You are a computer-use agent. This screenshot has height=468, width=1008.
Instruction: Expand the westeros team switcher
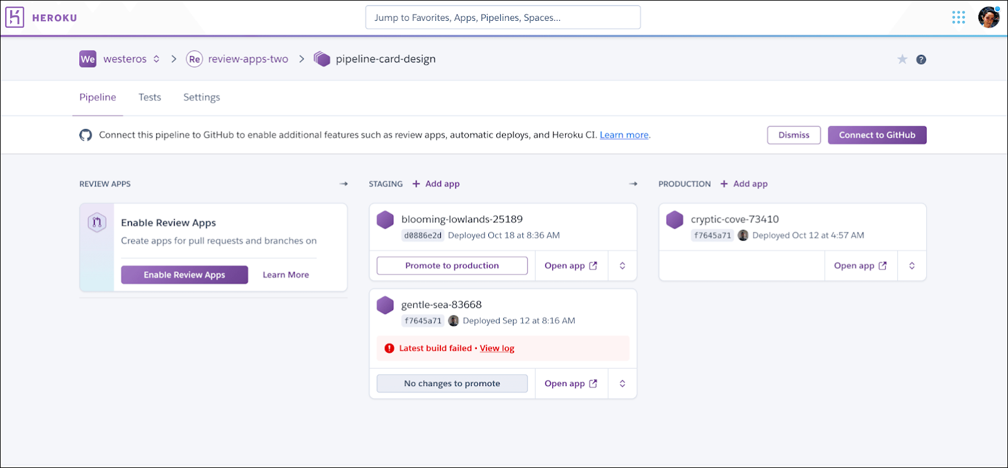[x=156, y=59]
